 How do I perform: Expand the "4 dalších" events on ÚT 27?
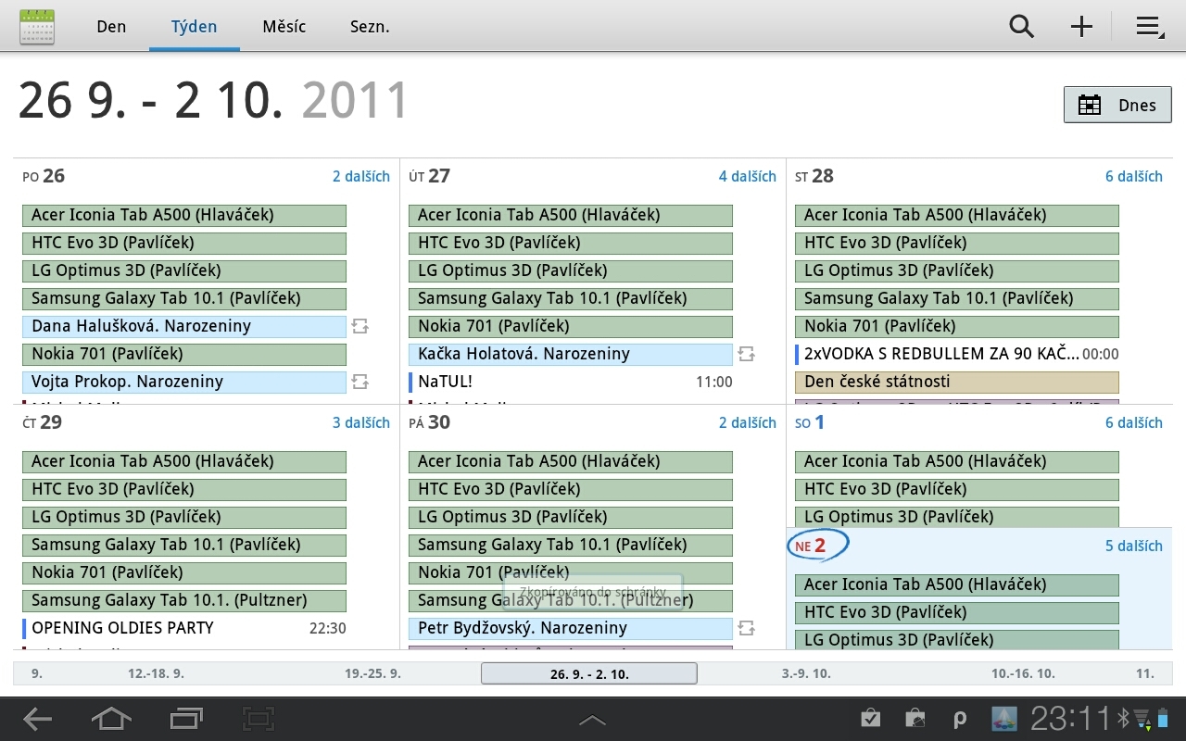coord(748,175)
